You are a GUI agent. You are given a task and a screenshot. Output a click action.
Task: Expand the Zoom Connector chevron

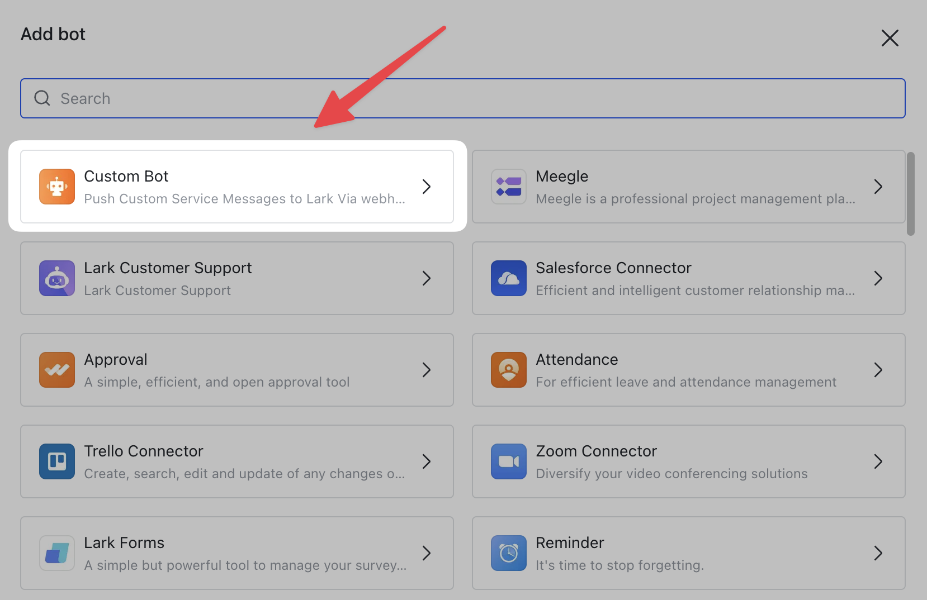click(x=878, y=461)
